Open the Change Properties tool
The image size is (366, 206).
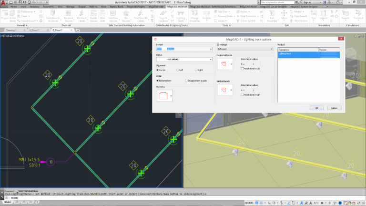[194, 16]
